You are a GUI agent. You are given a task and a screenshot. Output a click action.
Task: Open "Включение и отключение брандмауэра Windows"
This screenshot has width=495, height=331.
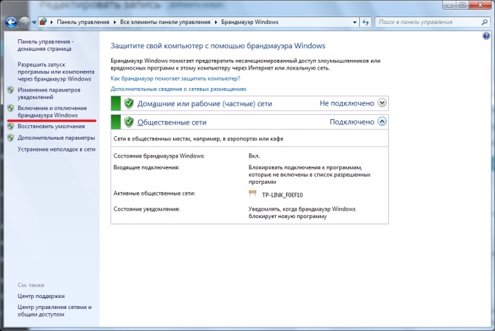tap(52, 111)
